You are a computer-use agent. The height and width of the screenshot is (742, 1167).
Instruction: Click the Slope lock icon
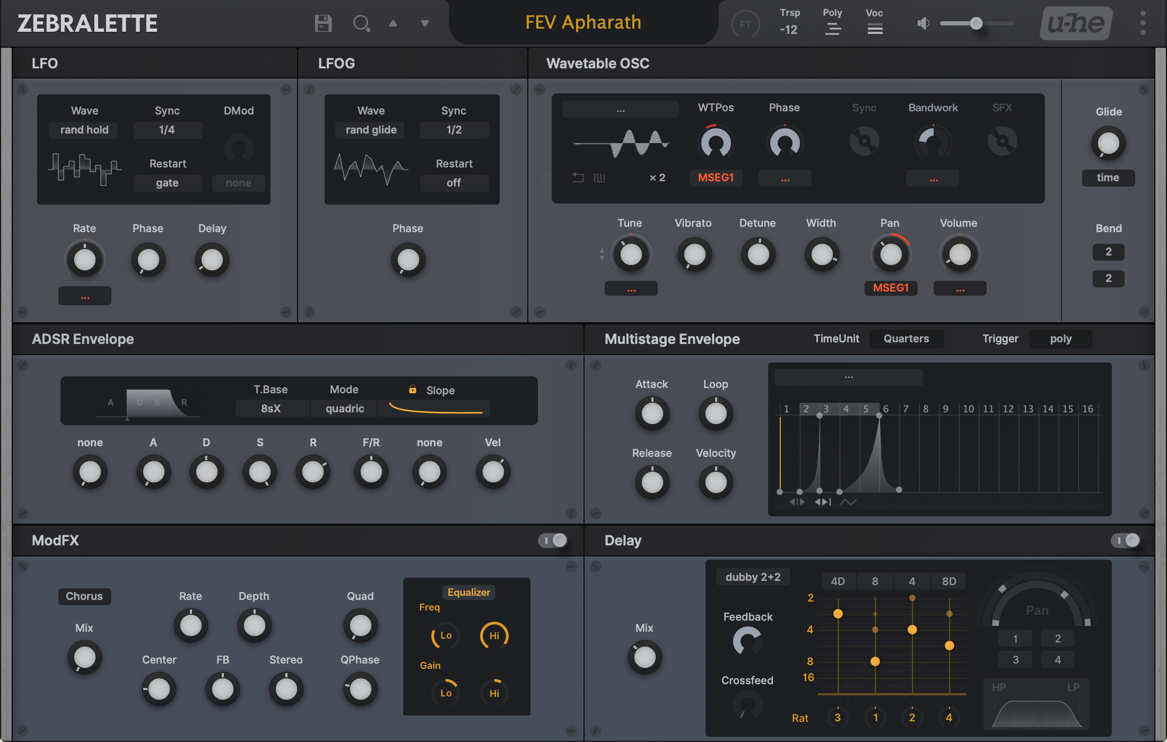pyautogui.click(x=412, y=390)
